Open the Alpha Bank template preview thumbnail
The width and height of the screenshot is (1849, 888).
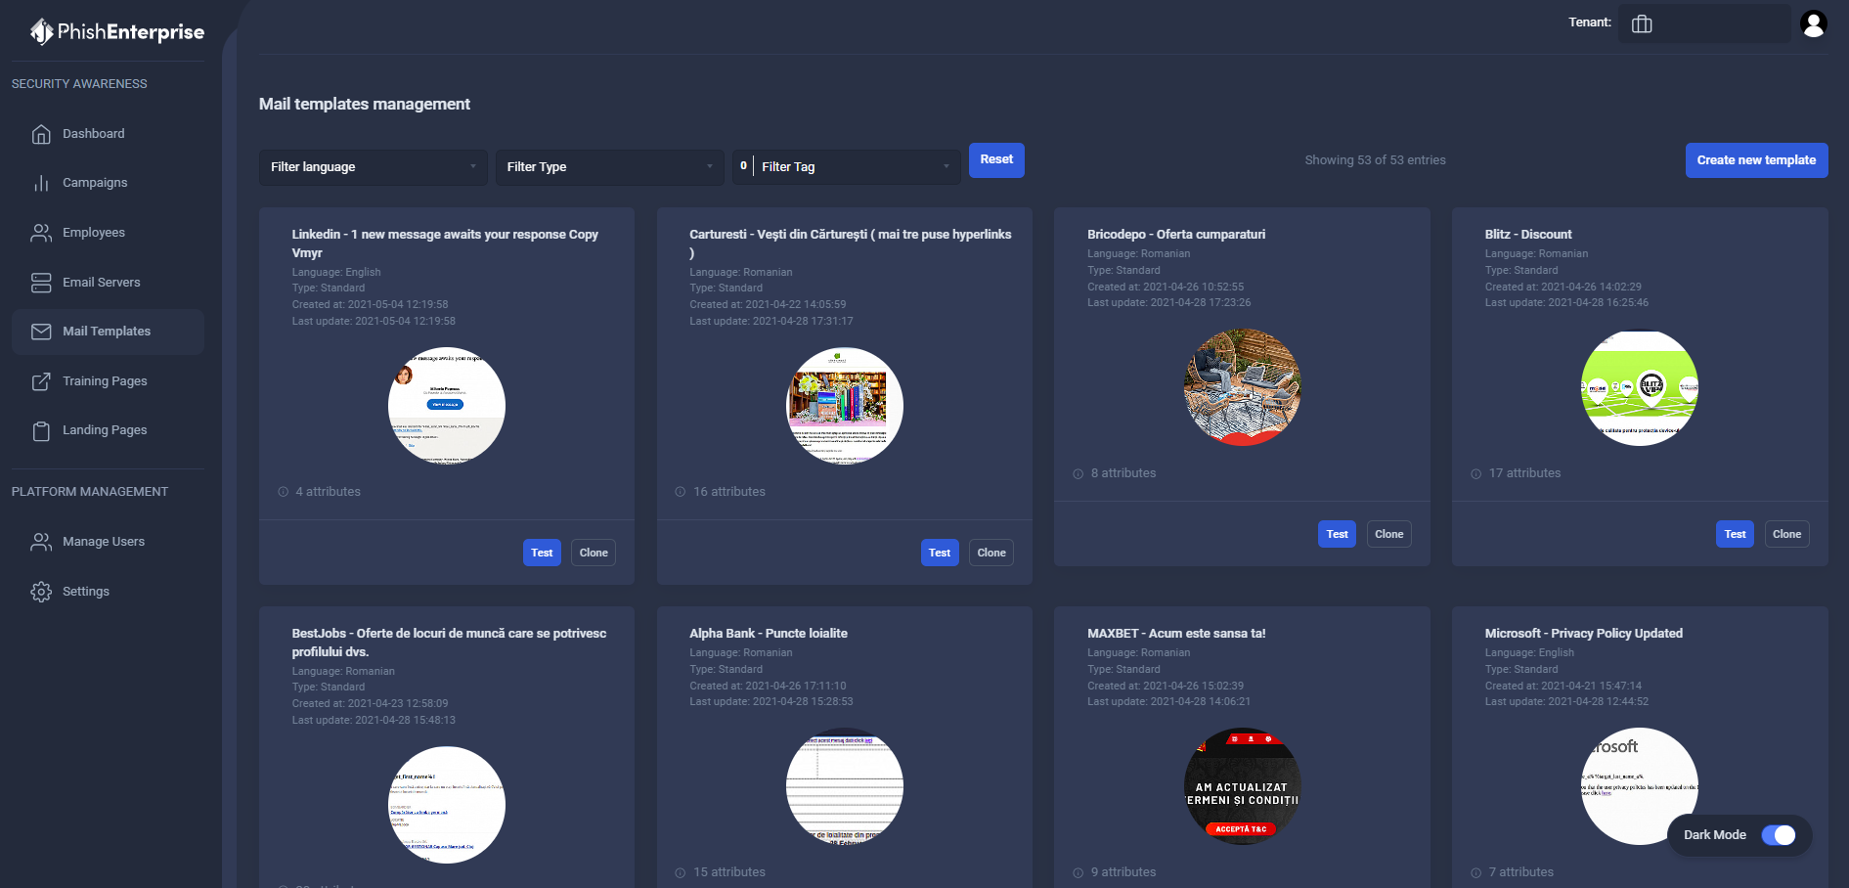click(845, 786)
